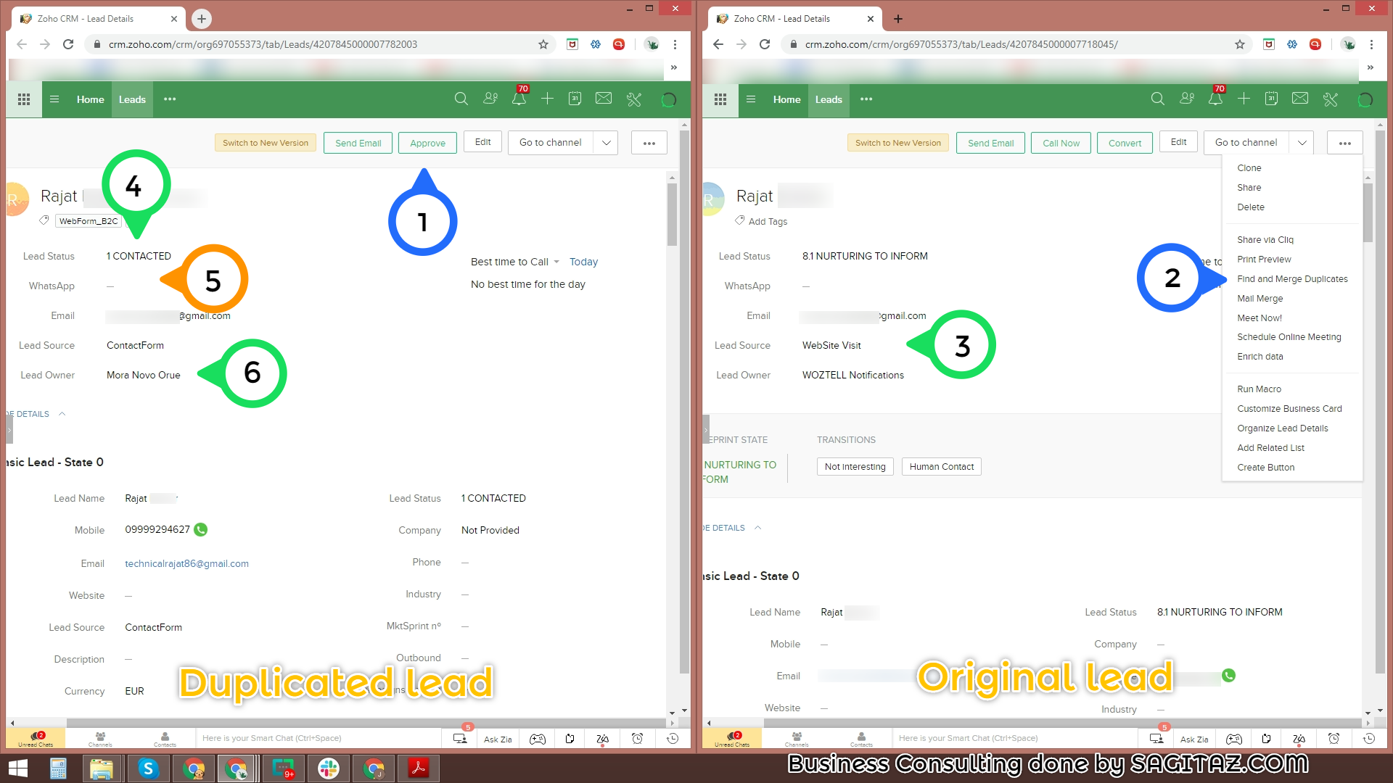Image resolution: width=1393 pixels, height=783 pixels.
Task: Expand Go to channel dropdown arrow in left window
Action: [x=606, y=143]
